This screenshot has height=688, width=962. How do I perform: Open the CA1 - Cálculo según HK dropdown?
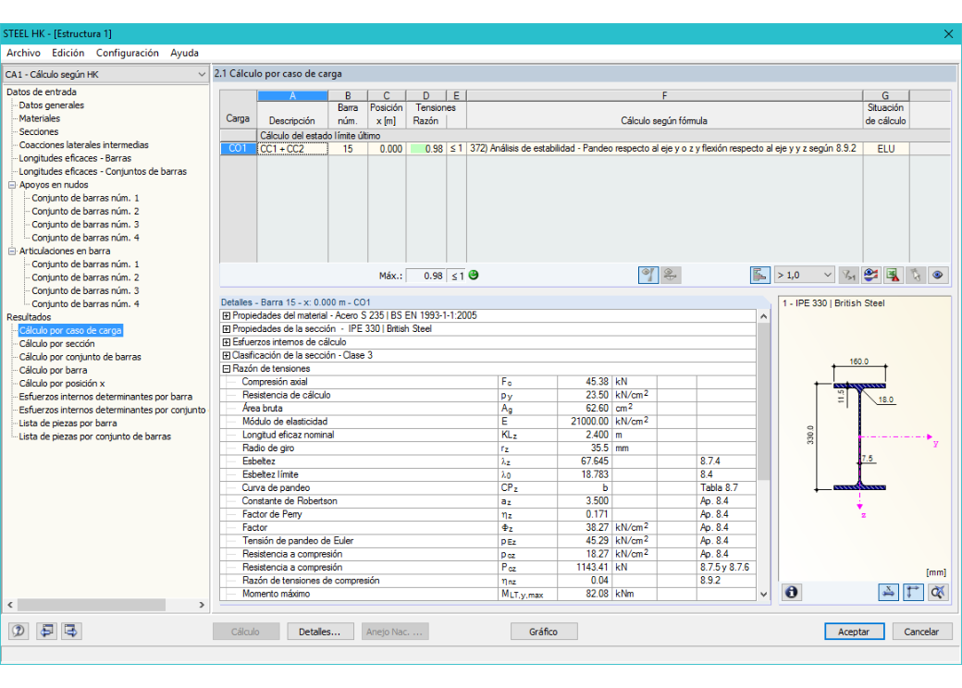point(105,74)
